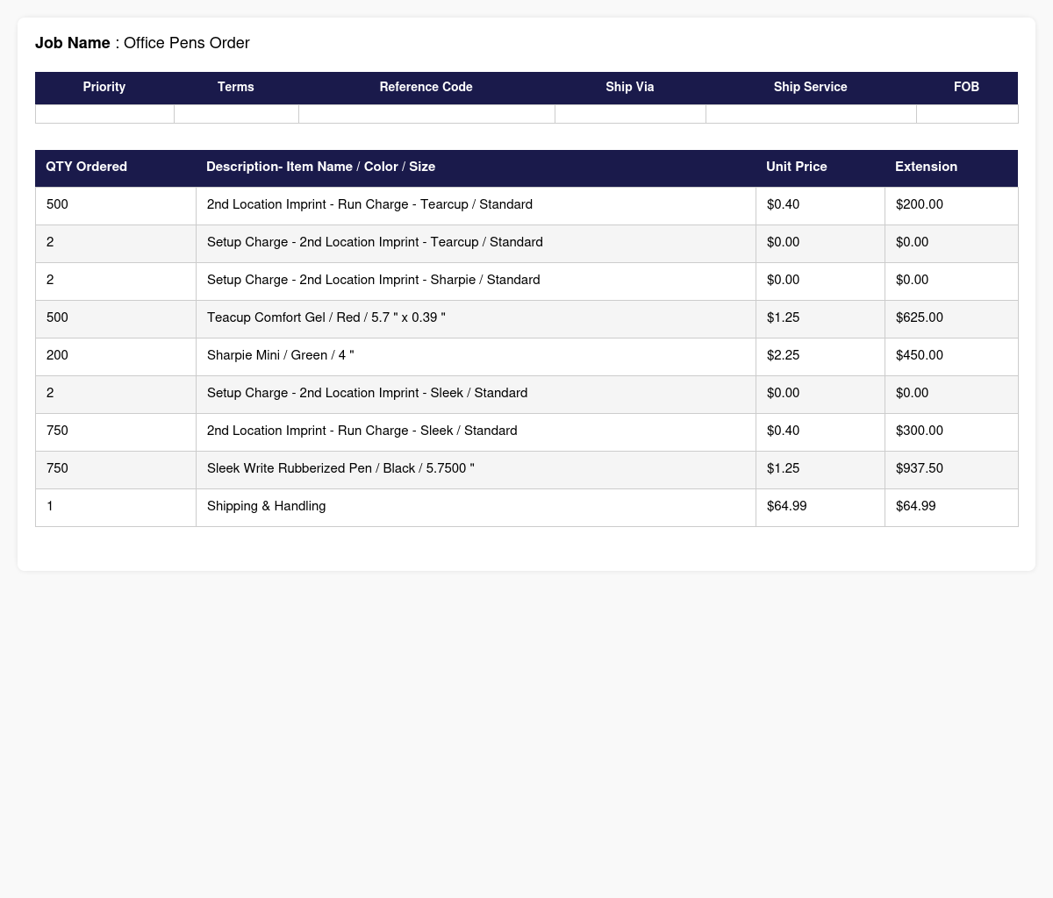The image size is (1053, 898).
Task: Click the $64.99 unit price for Shipping
Action: pos(786,506)
